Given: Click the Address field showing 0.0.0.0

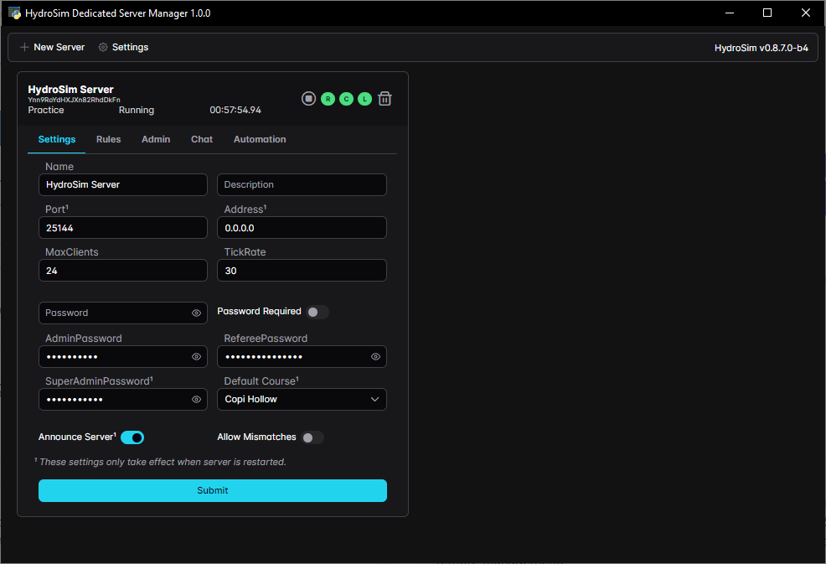Looking at the screenshot, I should [x=302, y=228].
